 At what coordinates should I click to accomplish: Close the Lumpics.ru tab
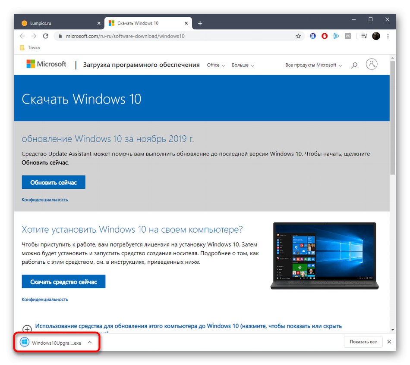point(99,23)
